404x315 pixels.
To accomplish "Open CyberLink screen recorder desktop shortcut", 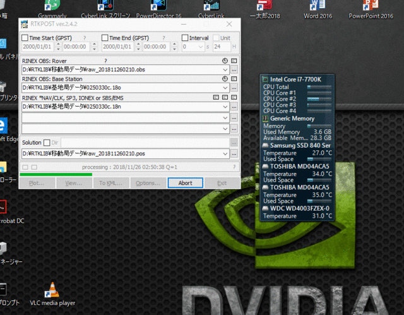I will pos(105,9).
